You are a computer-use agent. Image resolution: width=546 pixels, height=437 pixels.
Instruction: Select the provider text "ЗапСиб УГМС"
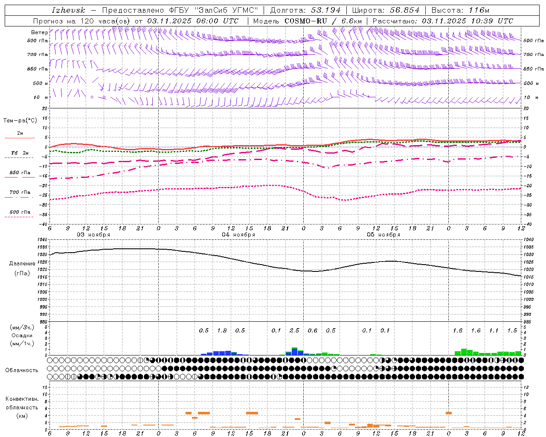click(x=226, y=10)
